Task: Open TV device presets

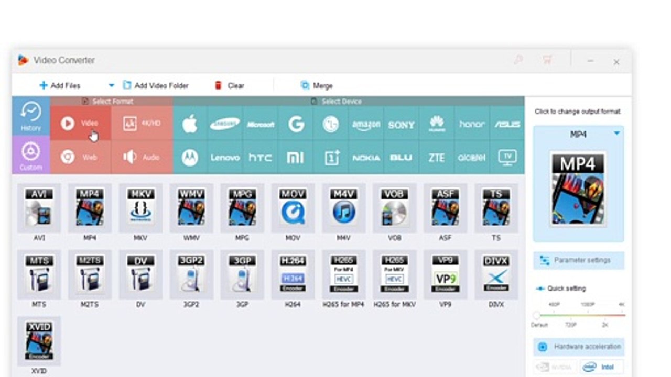Action: 507,157
